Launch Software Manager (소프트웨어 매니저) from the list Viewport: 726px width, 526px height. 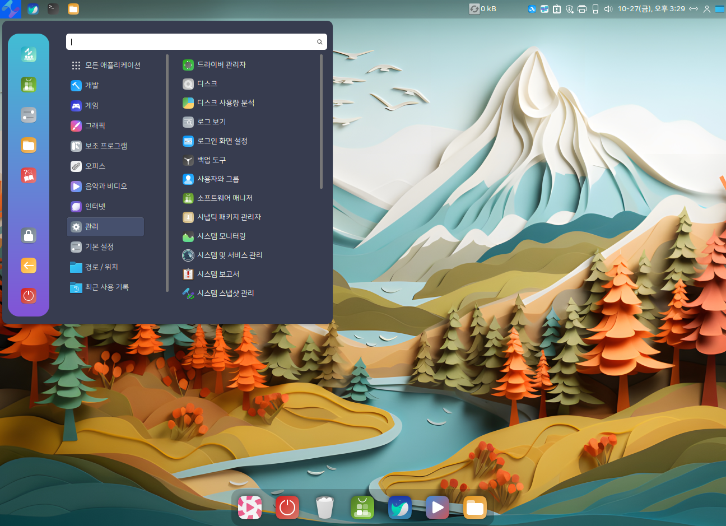pyautogui.click(x=224, y=198)
